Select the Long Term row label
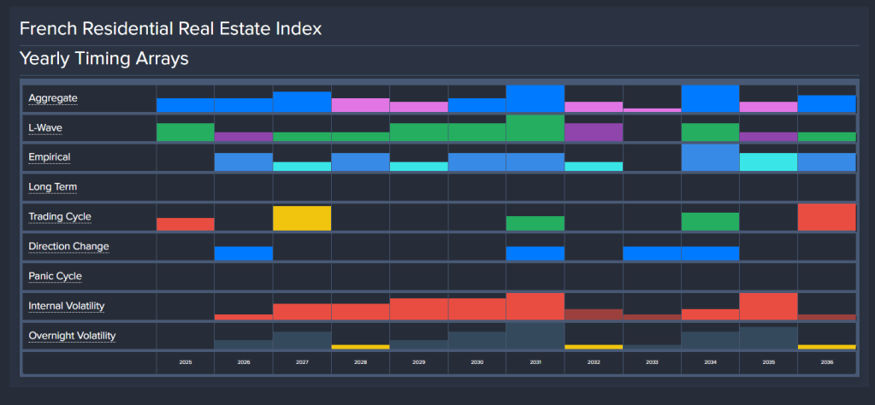Viewport: 875px width, 405px height. pos(52,187)
